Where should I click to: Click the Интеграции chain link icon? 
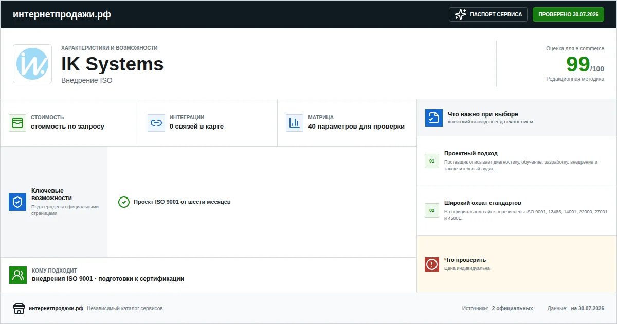click(156, 123)
